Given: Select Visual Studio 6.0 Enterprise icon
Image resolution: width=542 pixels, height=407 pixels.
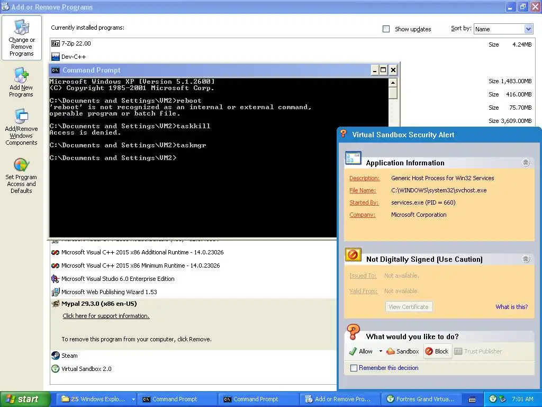Looking at the screenshot, I should 55,279.
